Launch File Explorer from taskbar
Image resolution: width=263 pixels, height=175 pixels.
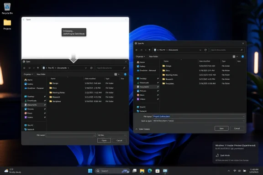[142, 171]
